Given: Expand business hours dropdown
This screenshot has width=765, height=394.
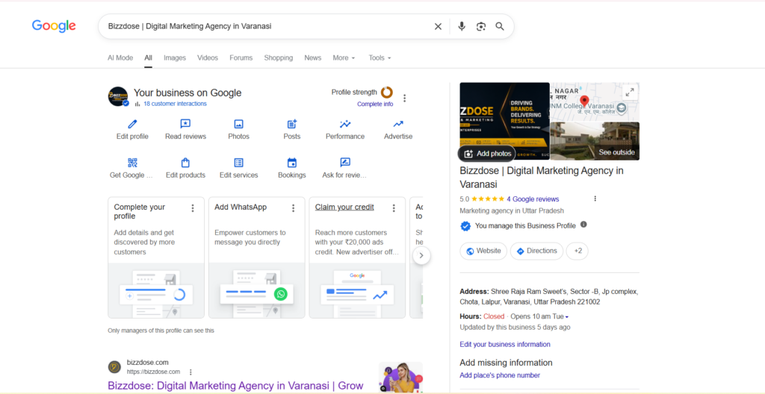Looking at the screenshot, I should point(567,317).
